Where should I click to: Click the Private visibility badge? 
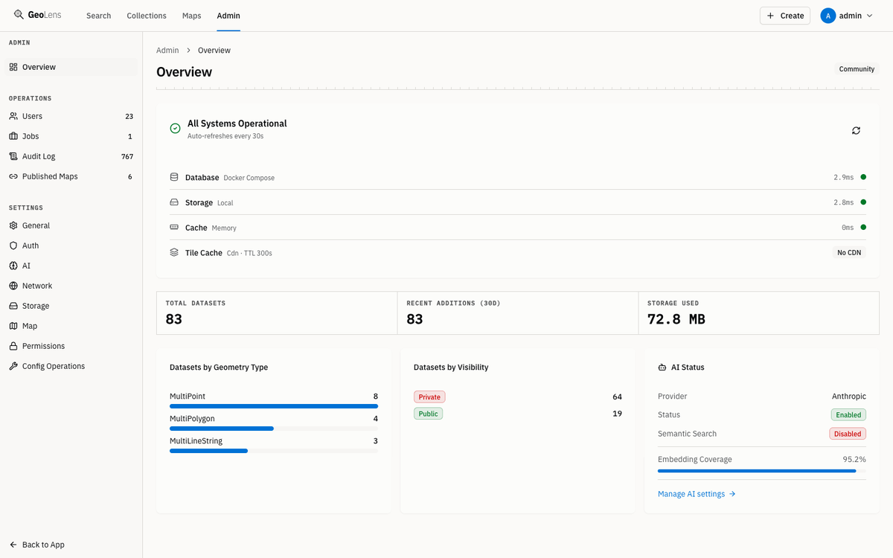[429, 397]
